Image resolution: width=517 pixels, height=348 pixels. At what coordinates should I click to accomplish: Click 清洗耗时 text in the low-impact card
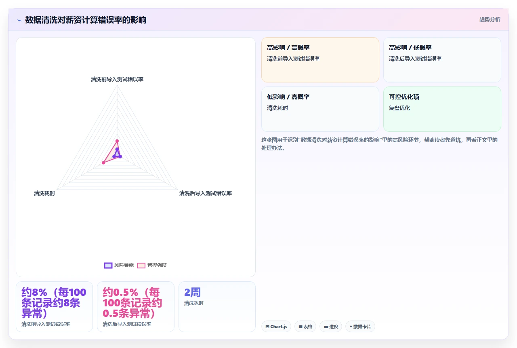pyautogui.click(x=277, y=108)
